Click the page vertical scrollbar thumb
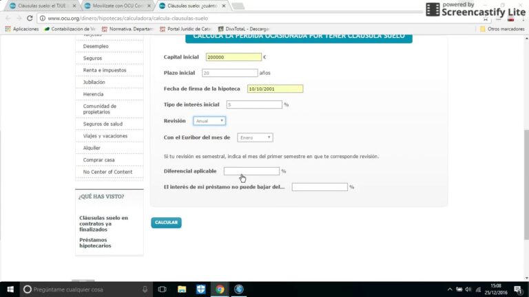The height and width of the screenshot is (297, 529). coord(527,185)
